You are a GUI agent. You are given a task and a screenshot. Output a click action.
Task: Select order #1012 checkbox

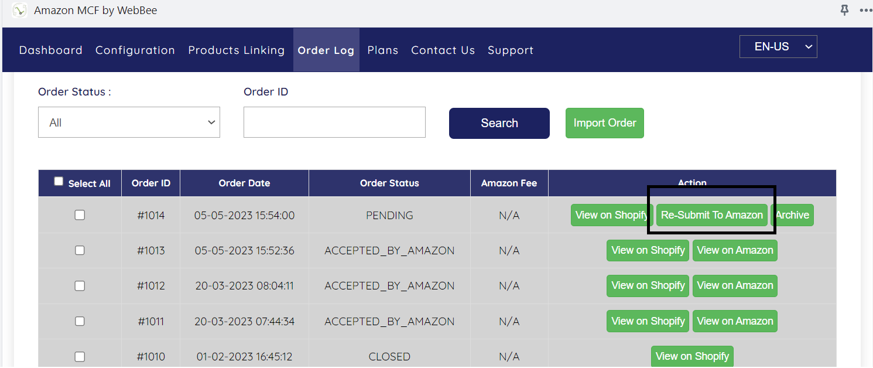coord(80,286)
